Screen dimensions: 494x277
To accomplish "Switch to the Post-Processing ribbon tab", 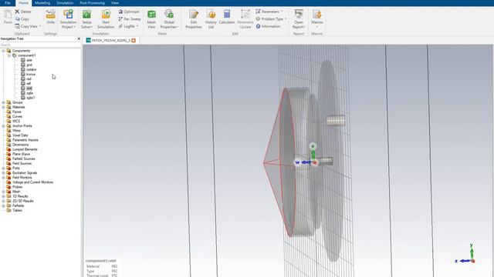I will coord(92,3).
